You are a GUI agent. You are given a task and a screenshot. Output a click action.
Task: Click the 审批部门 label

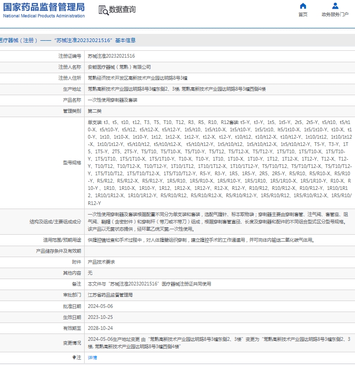tap(72, 295)
